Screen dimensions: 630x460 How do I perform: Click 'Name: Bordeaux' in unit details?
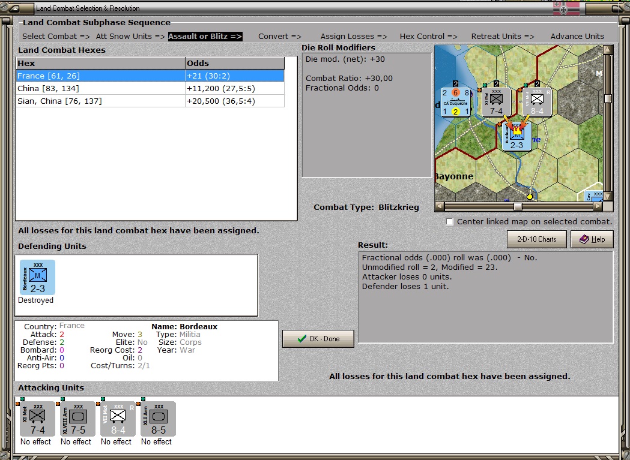184,327
